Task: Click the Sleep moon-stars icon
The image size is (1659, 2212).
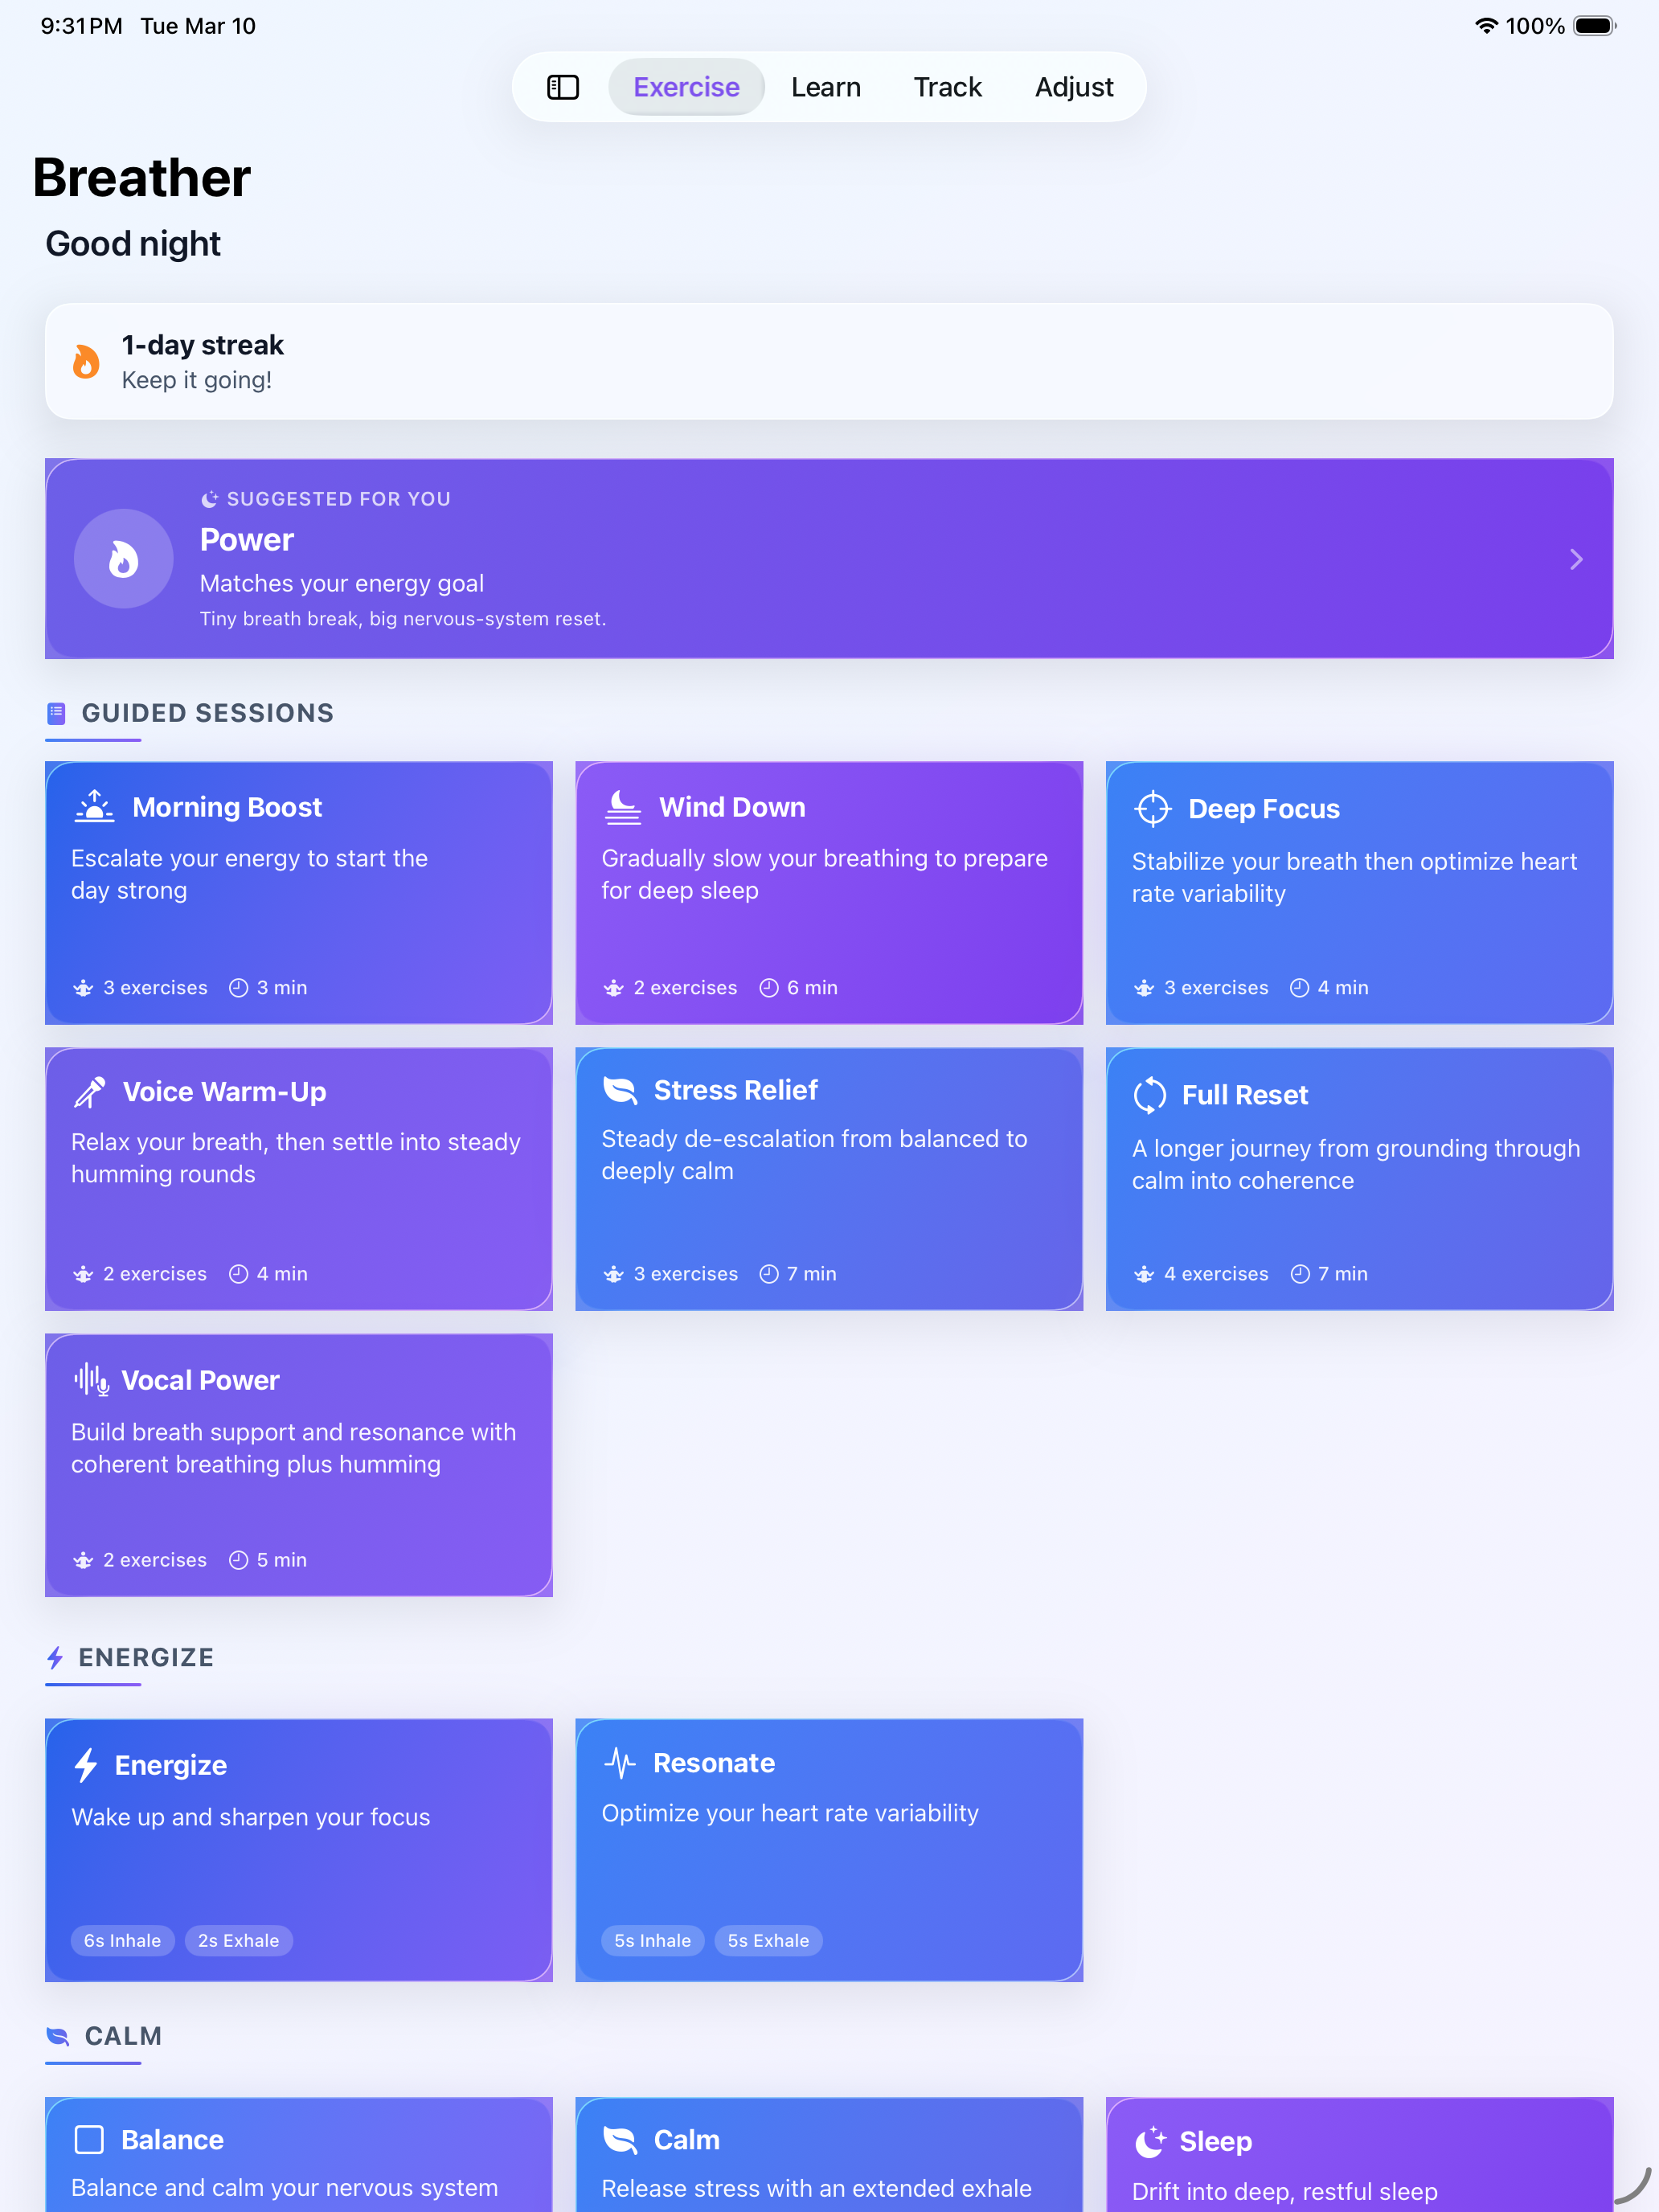Action: [1150, 2141]
